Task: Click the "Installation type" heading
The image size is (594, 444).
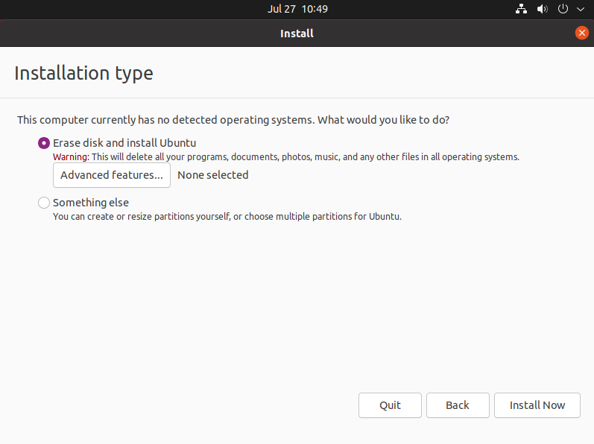Action: [83, 73]
